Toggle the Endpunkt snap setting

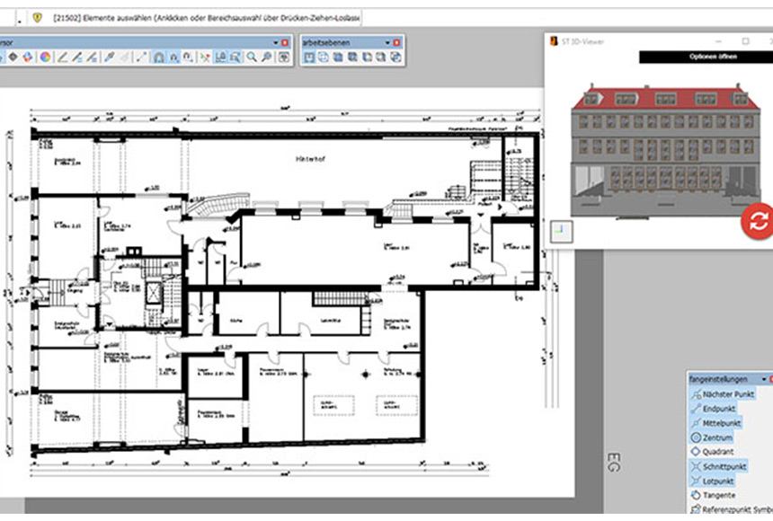tap(717, 408)
